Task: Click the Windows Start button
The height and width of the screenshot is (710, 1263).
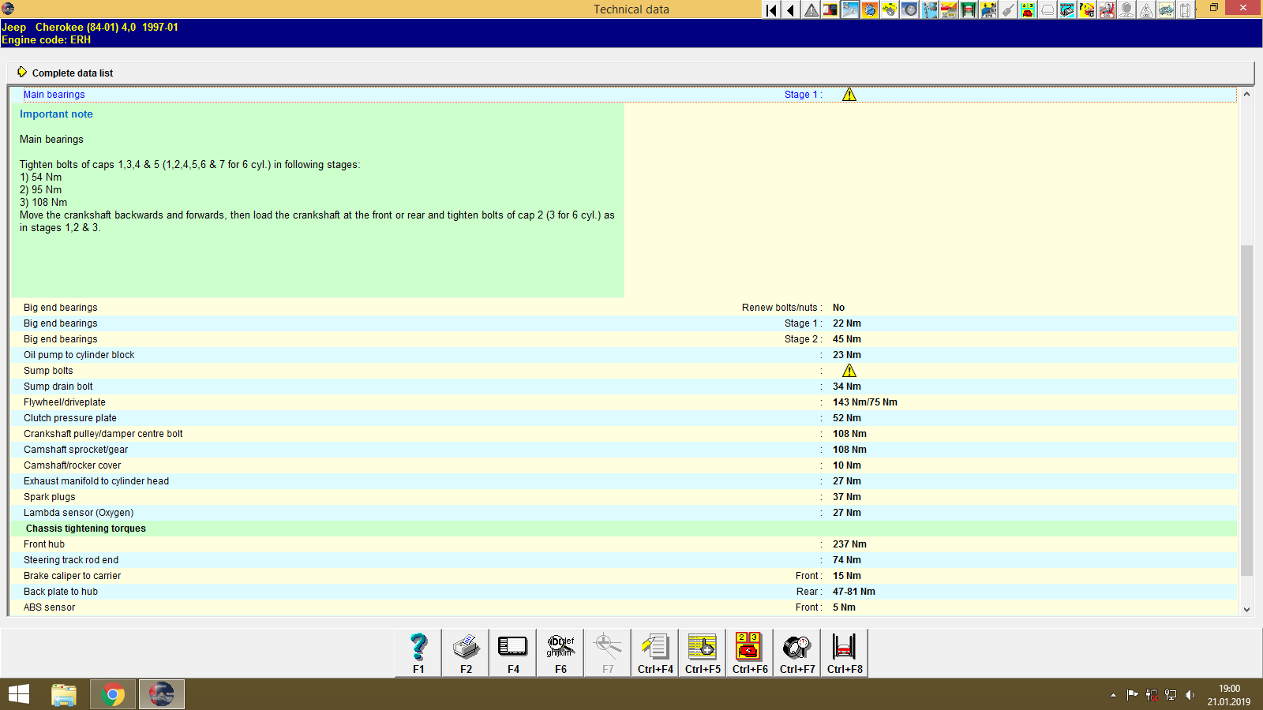Action: pyautogui.click(x=17, y=694)
